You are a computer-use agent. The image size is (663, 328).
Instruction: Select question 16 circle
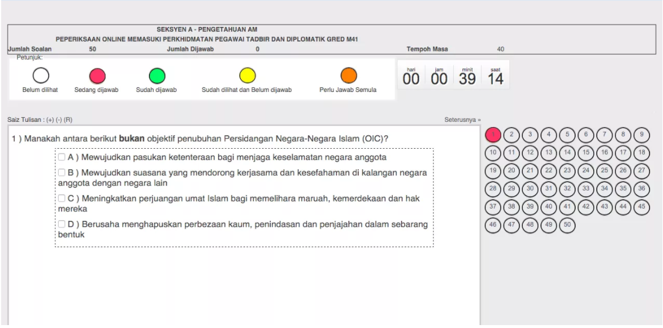tap(604, 153)
